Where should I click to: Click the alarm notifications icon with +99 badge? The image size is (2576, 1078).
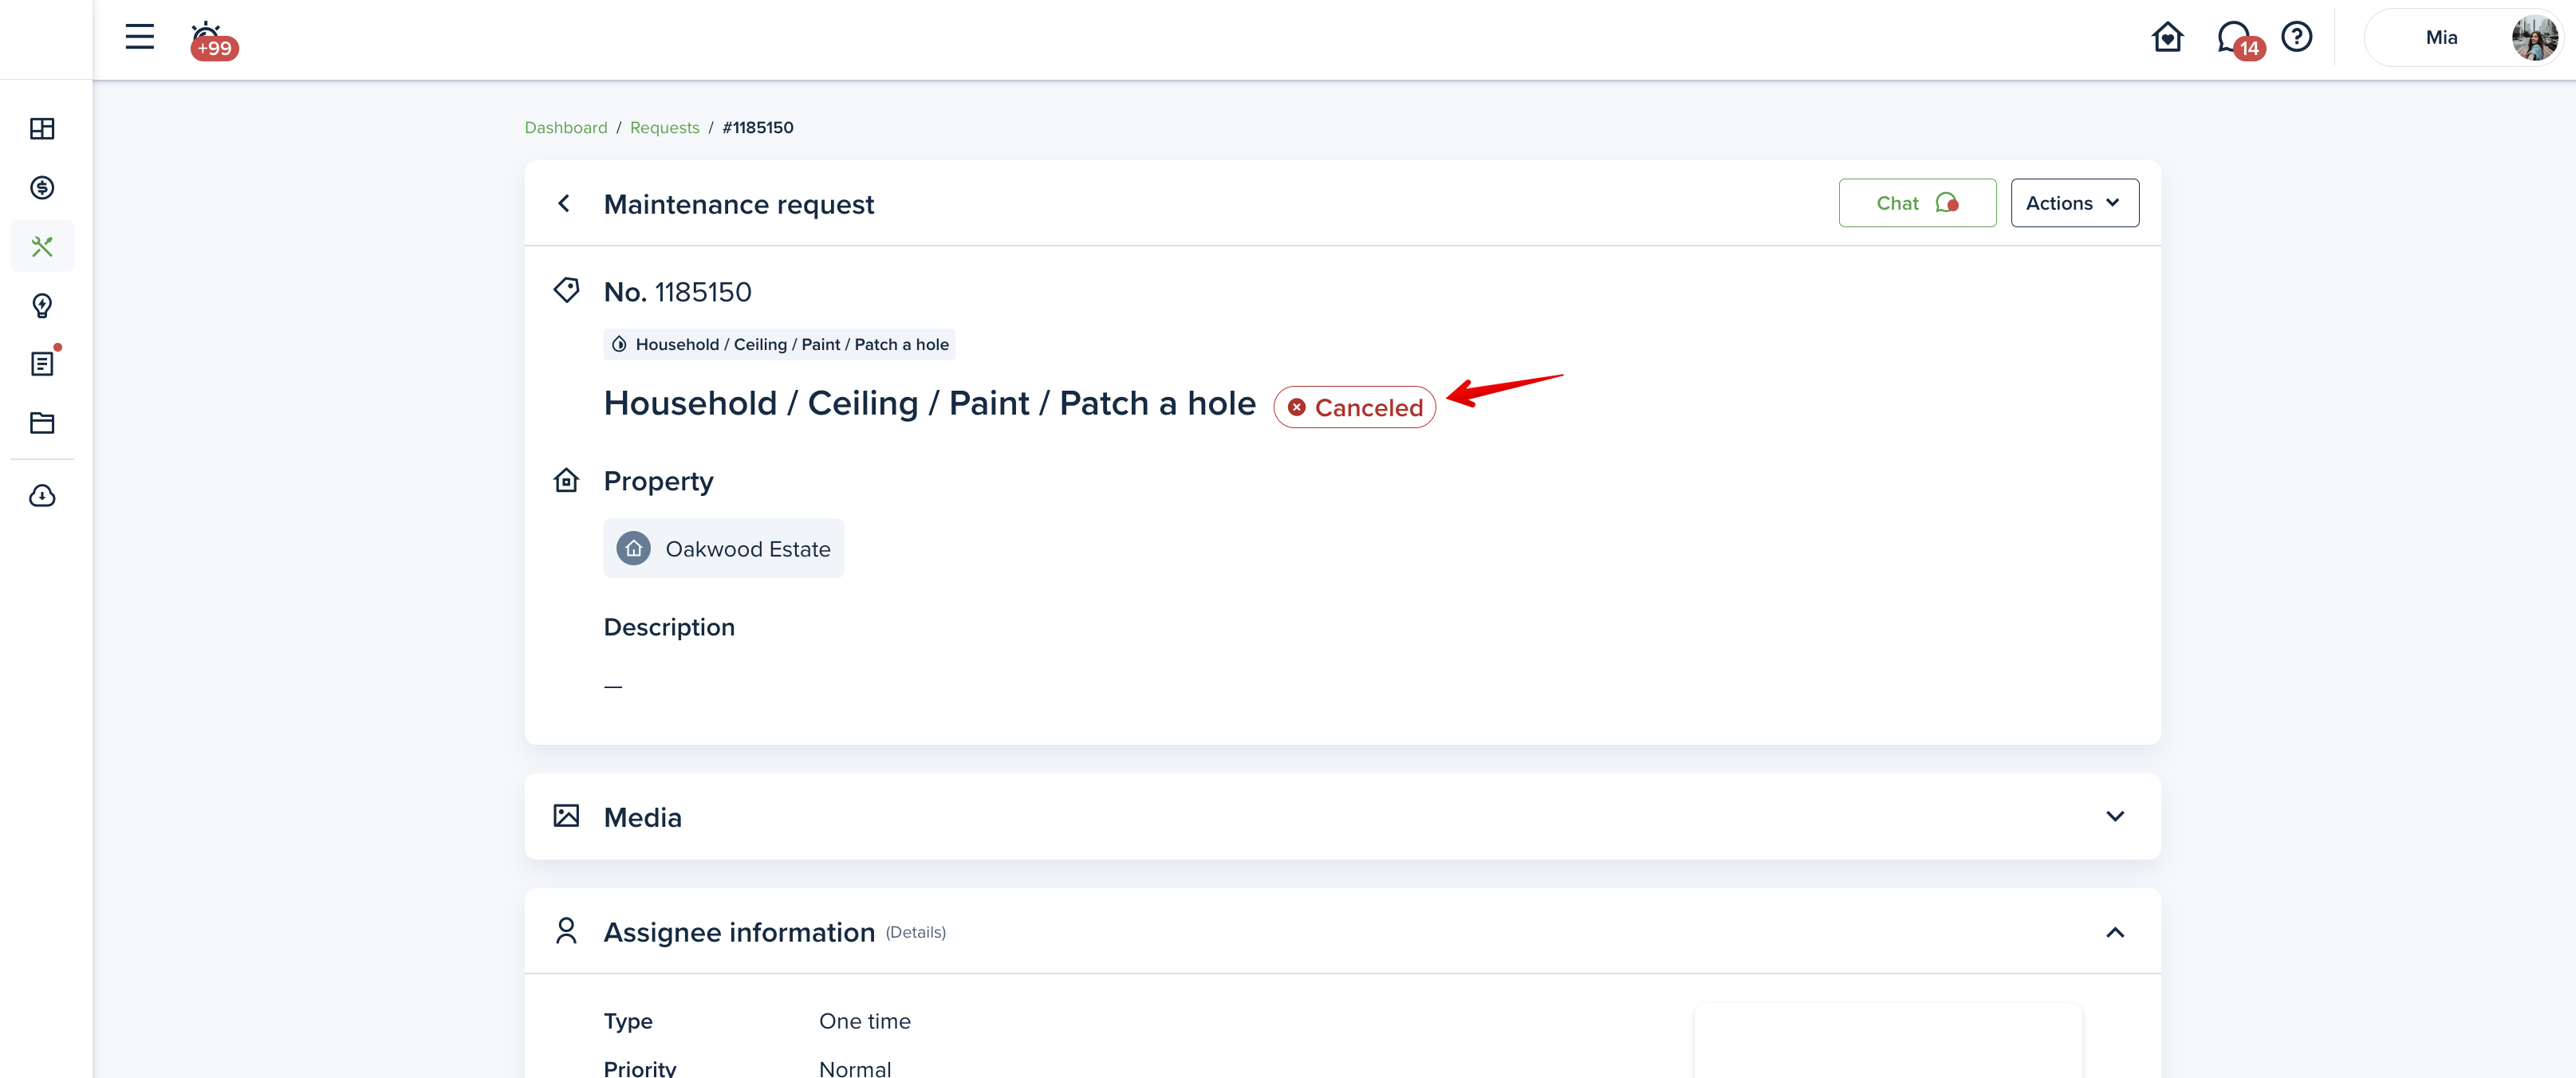208,38
